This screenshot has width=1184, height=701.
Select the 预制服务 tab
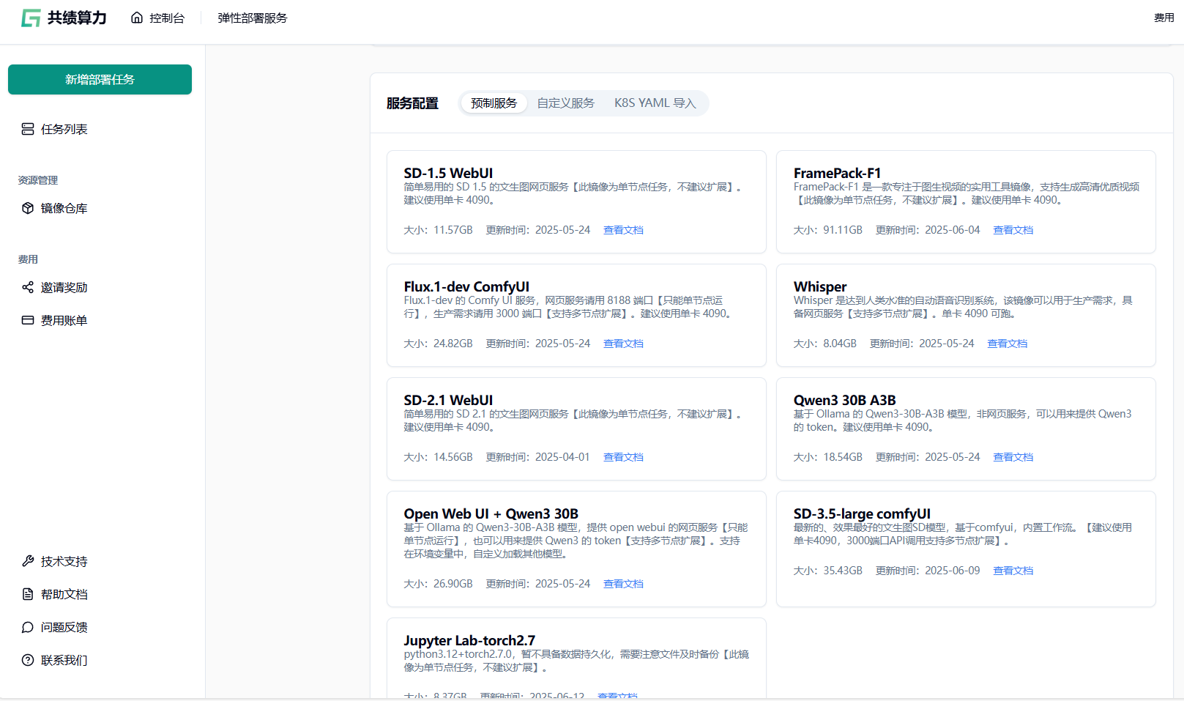tap(494, 103)
